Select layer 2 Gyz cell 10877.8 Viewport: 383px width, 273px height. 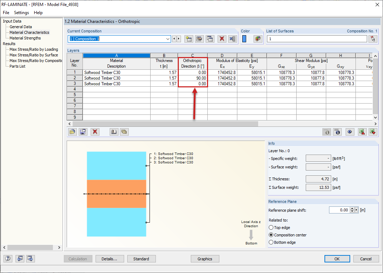pyautogui.click(x=311, y=78)
